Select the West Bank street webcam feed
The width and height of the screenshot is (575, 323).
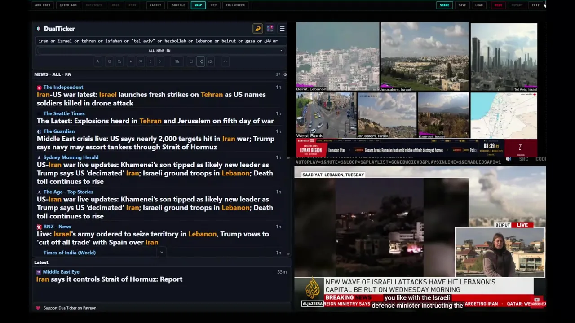[x=326, y=115]
